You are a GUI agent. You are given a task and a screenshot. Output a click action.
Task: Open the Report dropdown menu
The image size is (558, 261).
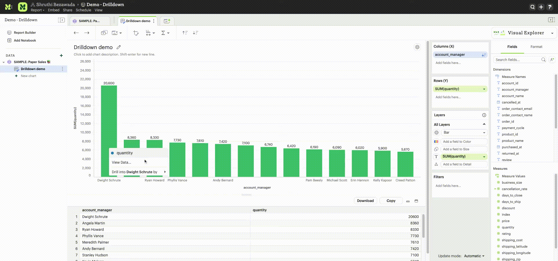(x=37, y=10)
